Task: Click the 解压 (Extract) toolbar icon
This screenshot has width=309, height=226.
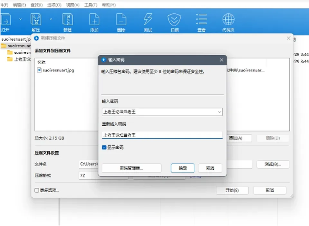Action: point(36,19)
